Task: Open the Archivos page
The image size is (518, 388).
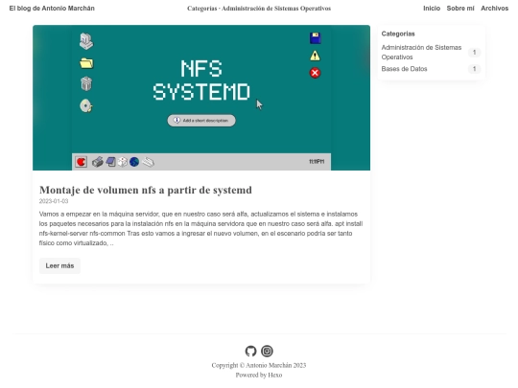Action: 494,9
